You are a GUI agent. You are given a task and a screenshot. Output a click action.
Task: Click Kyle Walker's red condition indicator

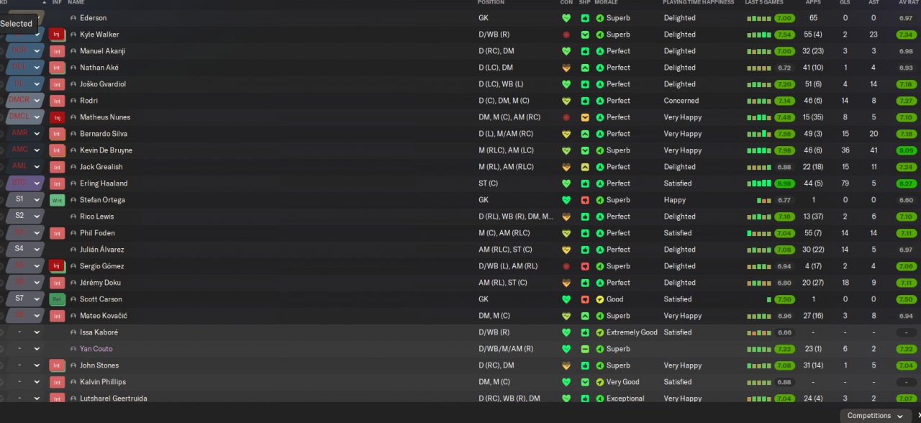pyautogui.click(x=566, y=35)
